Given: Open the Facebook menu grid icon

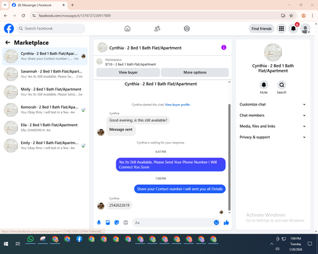Looking at the screenshot, I should click(x=281, y=29).
